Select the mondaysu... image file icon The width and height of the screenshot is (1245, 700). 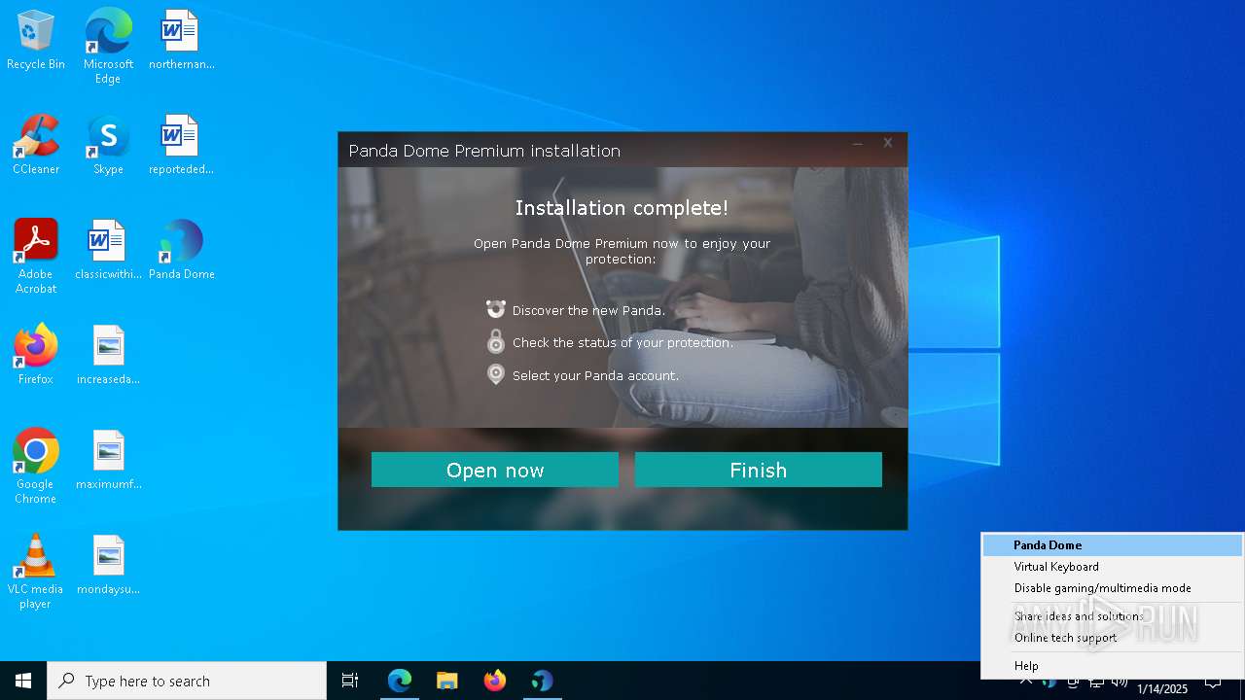(x=108, y=565)
